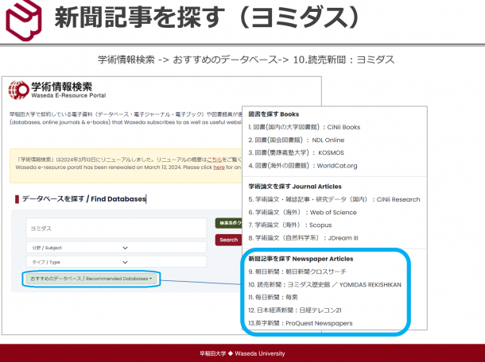The width and height of the screenshot is (485, 362).
Task: Select 12. 日経テレコン21 entry
Action: [x=295, y=310]
